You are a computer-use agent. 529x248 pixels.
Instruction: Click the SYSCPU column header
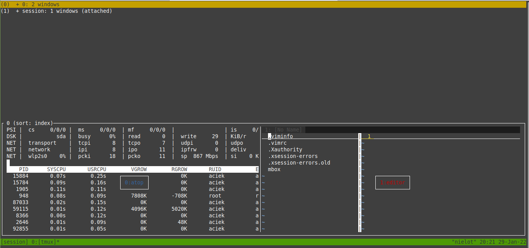tap(56, 169)
